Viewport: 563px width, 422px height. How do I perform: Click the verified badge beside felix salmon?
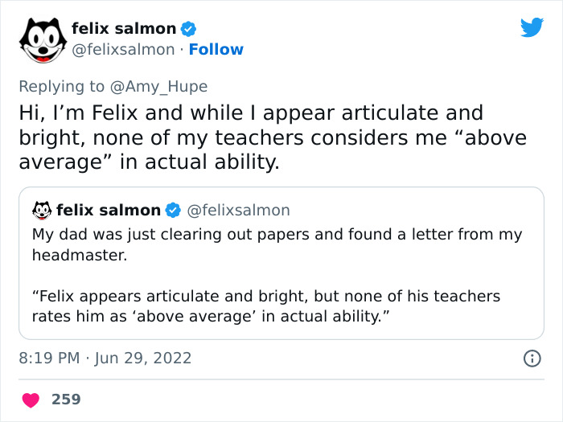tap(188, 29)
